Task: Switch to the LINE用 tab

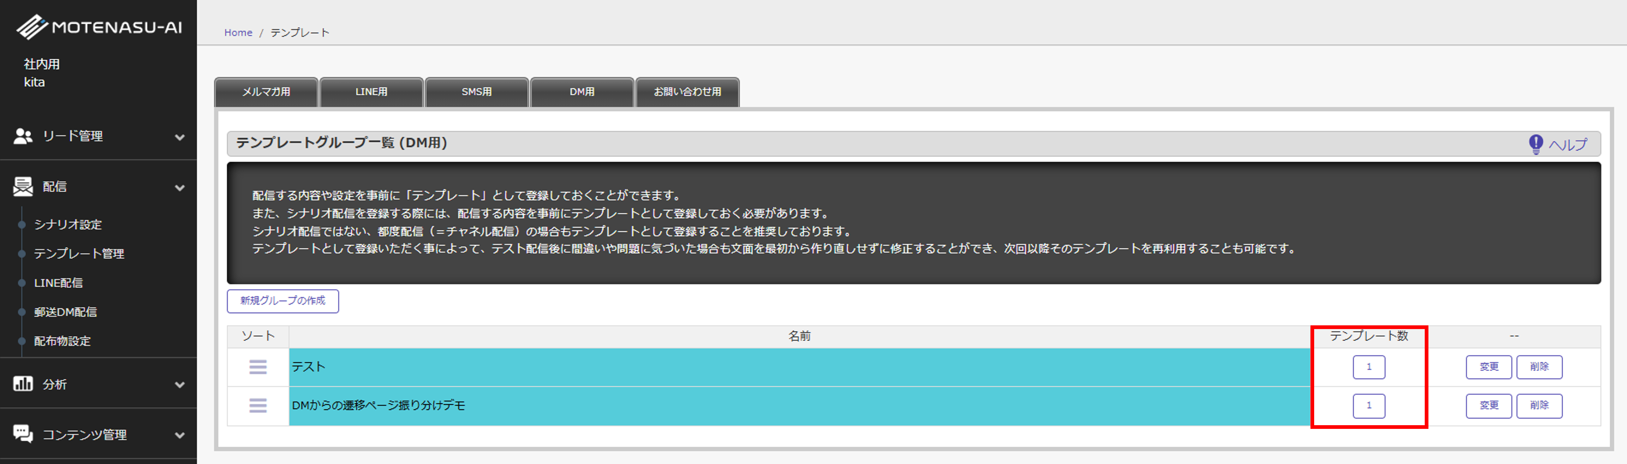Action: pos(371,92)
